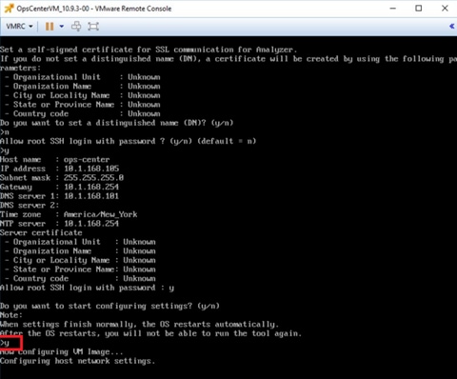Click 'Do you want to set a distinguished name' line
Image resolution: width=457 pixels, height=379 pixels.
click(x=117, y=123)
